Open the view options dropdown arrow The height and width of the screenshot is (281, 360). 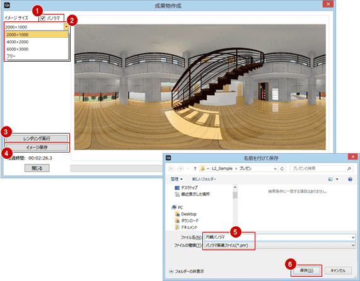[x=337, y=179]
